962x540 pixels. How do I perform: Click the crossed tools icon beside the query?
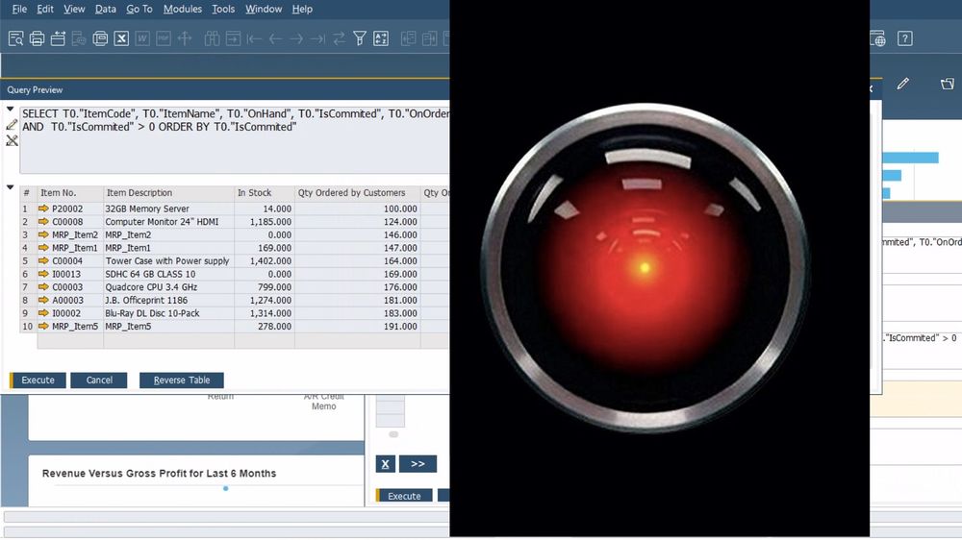pos(12,141)
